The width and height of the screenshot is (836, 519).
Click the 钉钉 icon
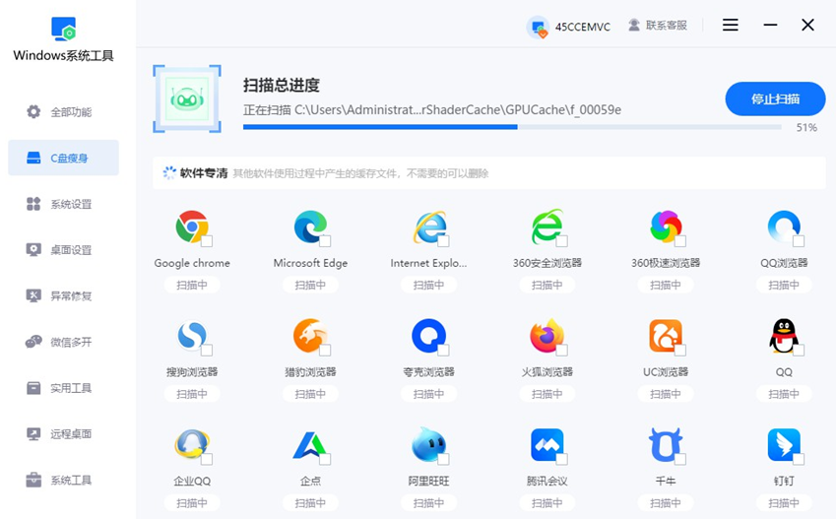(784, 445)
